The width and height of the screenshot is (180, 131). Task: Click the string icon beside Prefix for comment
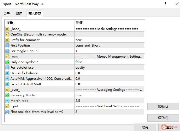[7, 40]
